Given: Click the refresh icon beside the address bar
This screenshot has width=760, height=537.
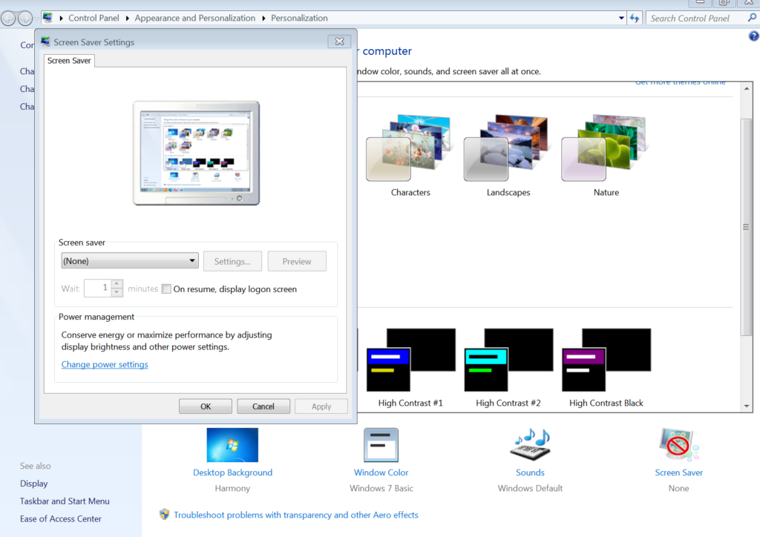Looking at the screenshot, I should pos(635,18).
